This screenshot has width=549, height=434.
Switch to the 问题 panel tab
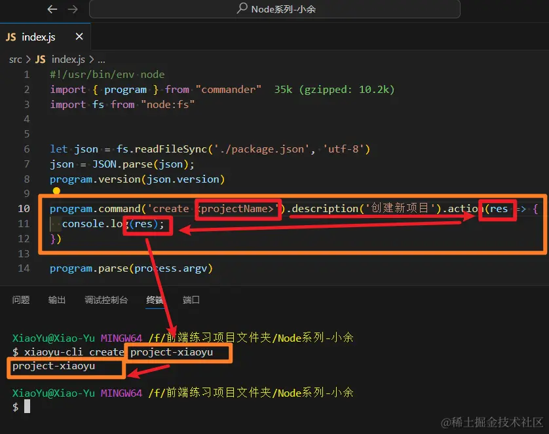[x=21, y=300]
